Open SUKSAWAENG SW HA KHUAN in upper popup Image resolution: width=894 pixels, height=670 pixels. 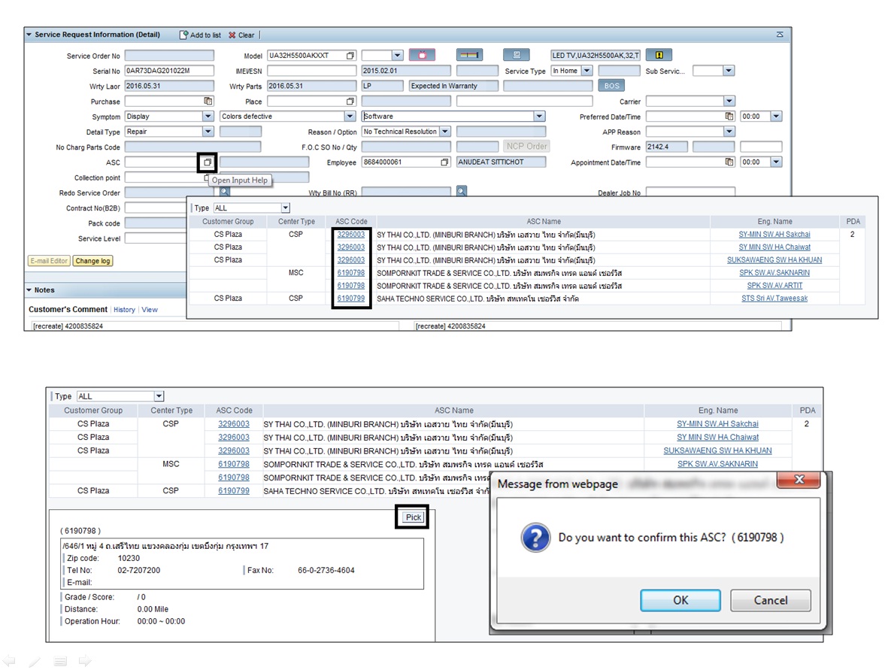coord(774,260)
